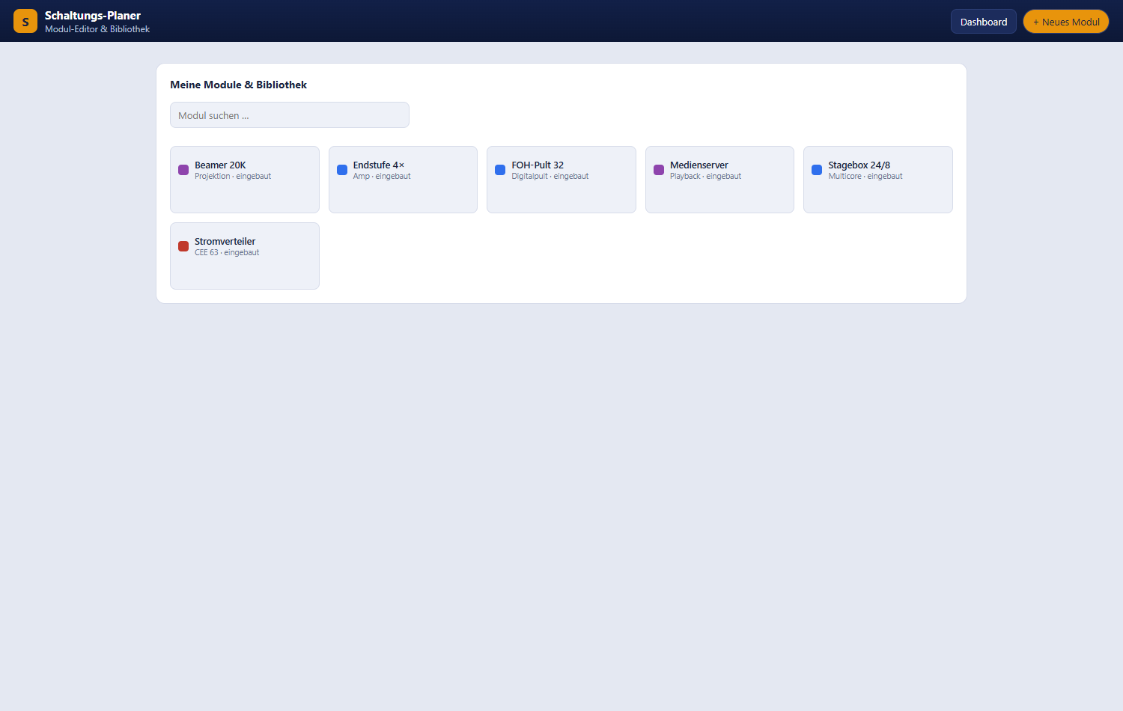This screenshot has height=711, width=1123.
Task: Click the 'Multicore · eingebaut' subtitle
Action: [865, 177]
